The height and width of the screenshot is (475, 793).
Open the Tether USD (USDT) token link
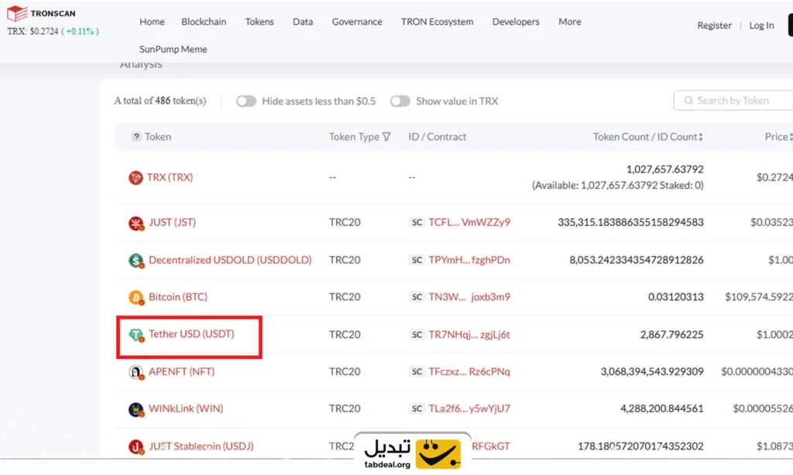coord(191,334)
